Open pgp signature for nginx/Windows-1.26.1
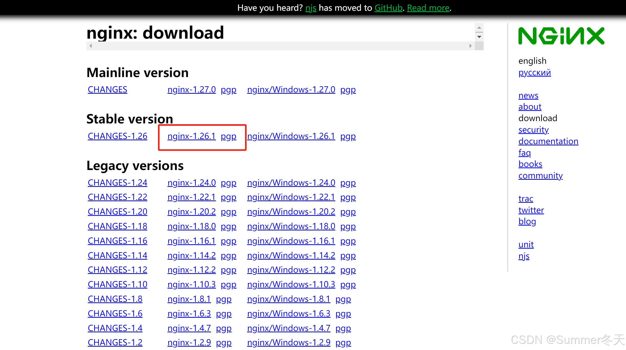This screenshot has height=350, width=626. [348, 137]
